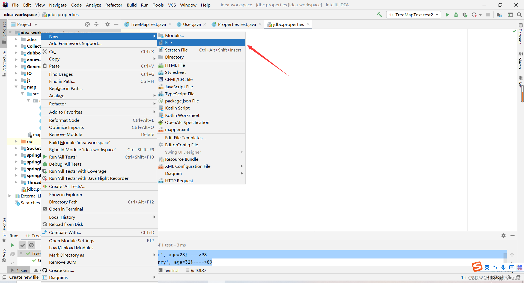Close the jdbc.properties editor tab
The width and height of the screenshot is (524, 283).
click(x=308, y=24)
